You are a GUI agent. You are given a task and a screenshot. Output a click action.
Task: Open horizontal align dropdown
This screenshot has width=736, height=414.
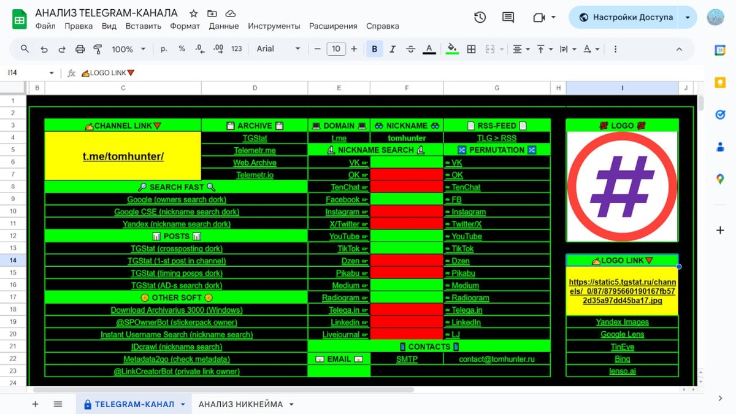[521, 49]
